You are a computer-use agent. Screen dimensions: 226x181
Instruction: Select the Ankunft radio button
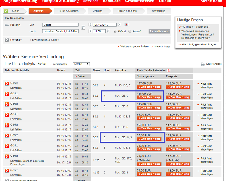pos(130,31)
